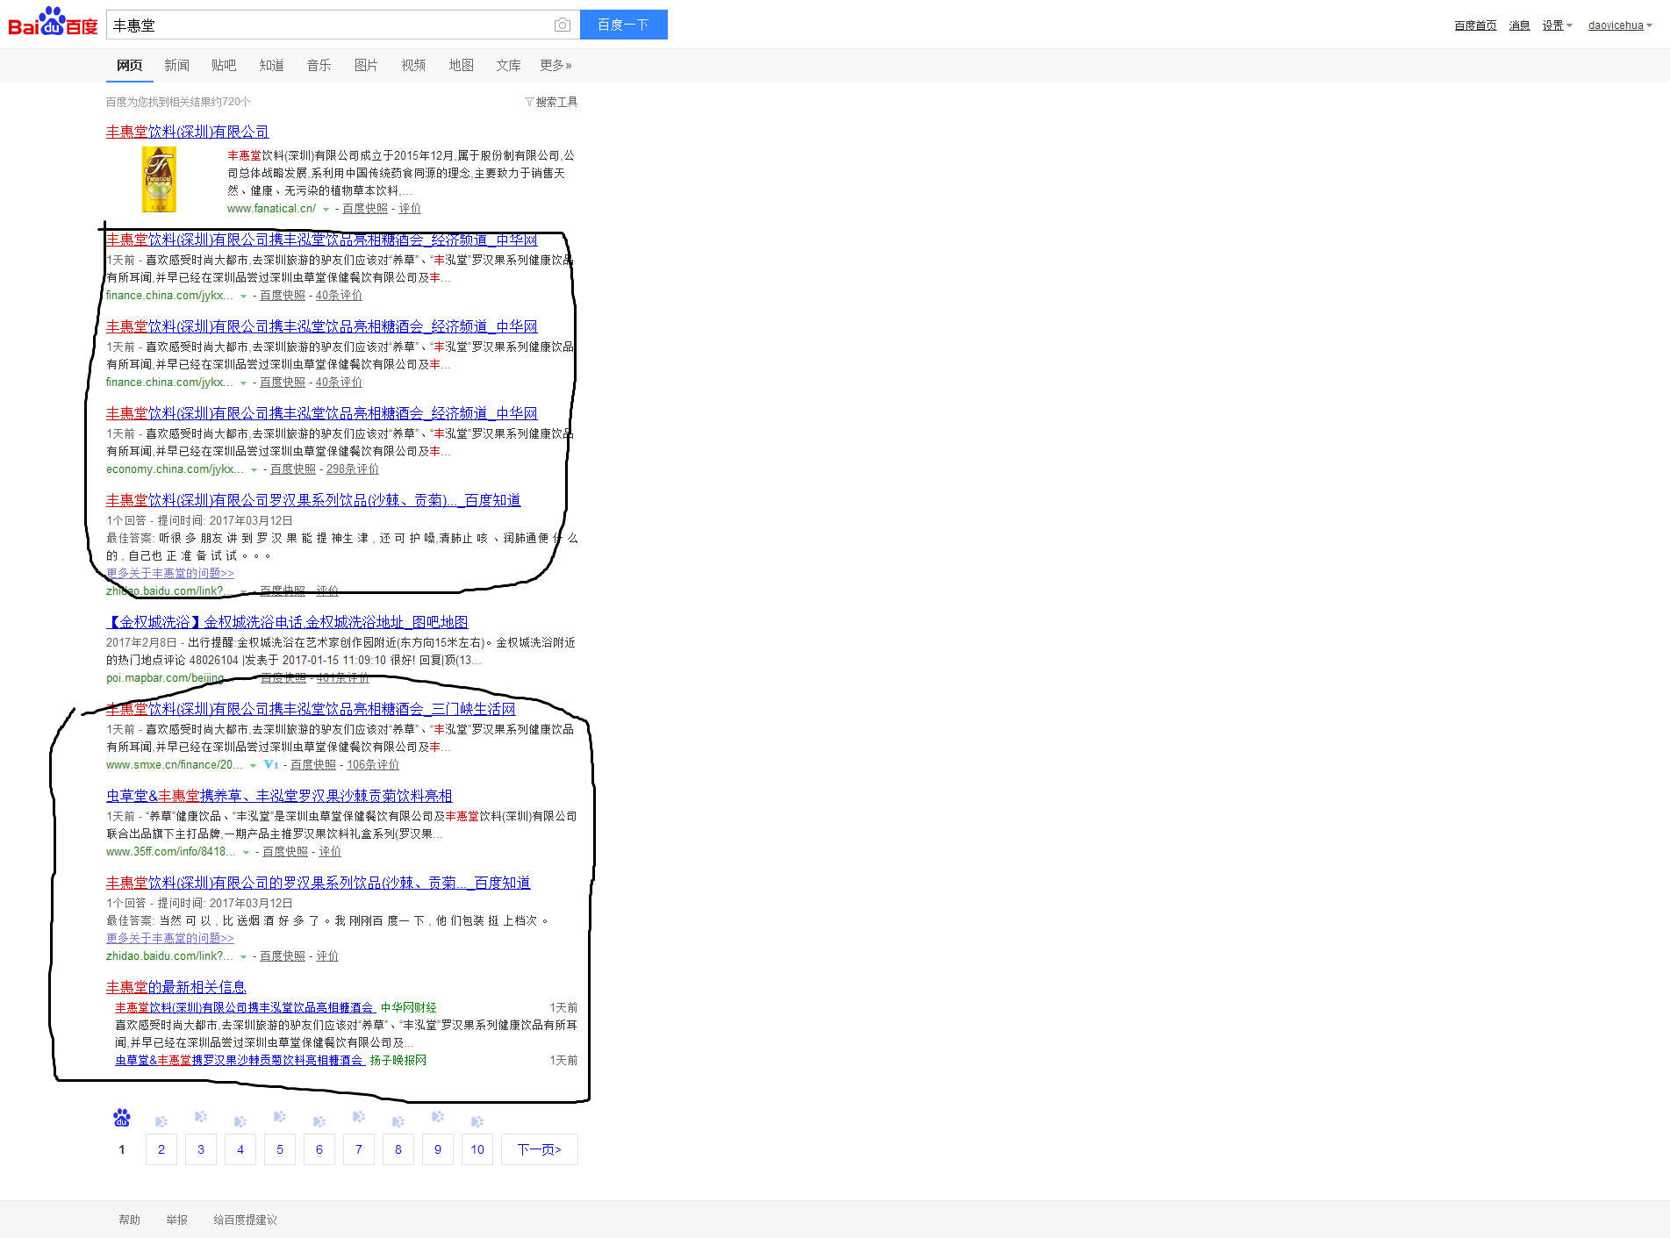Select the 网页 tab
The width and height of the screenshot is (1670, 1238).
tap(129, 65)
